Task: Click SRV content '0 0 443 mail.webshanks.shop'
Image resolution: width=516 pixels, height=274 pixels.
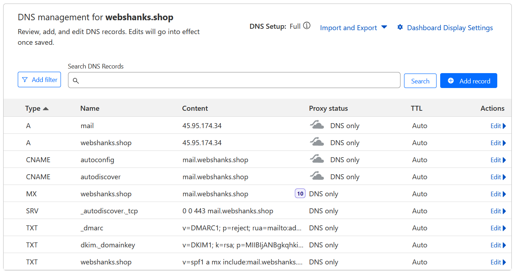Action: click(x=228, y=211)
